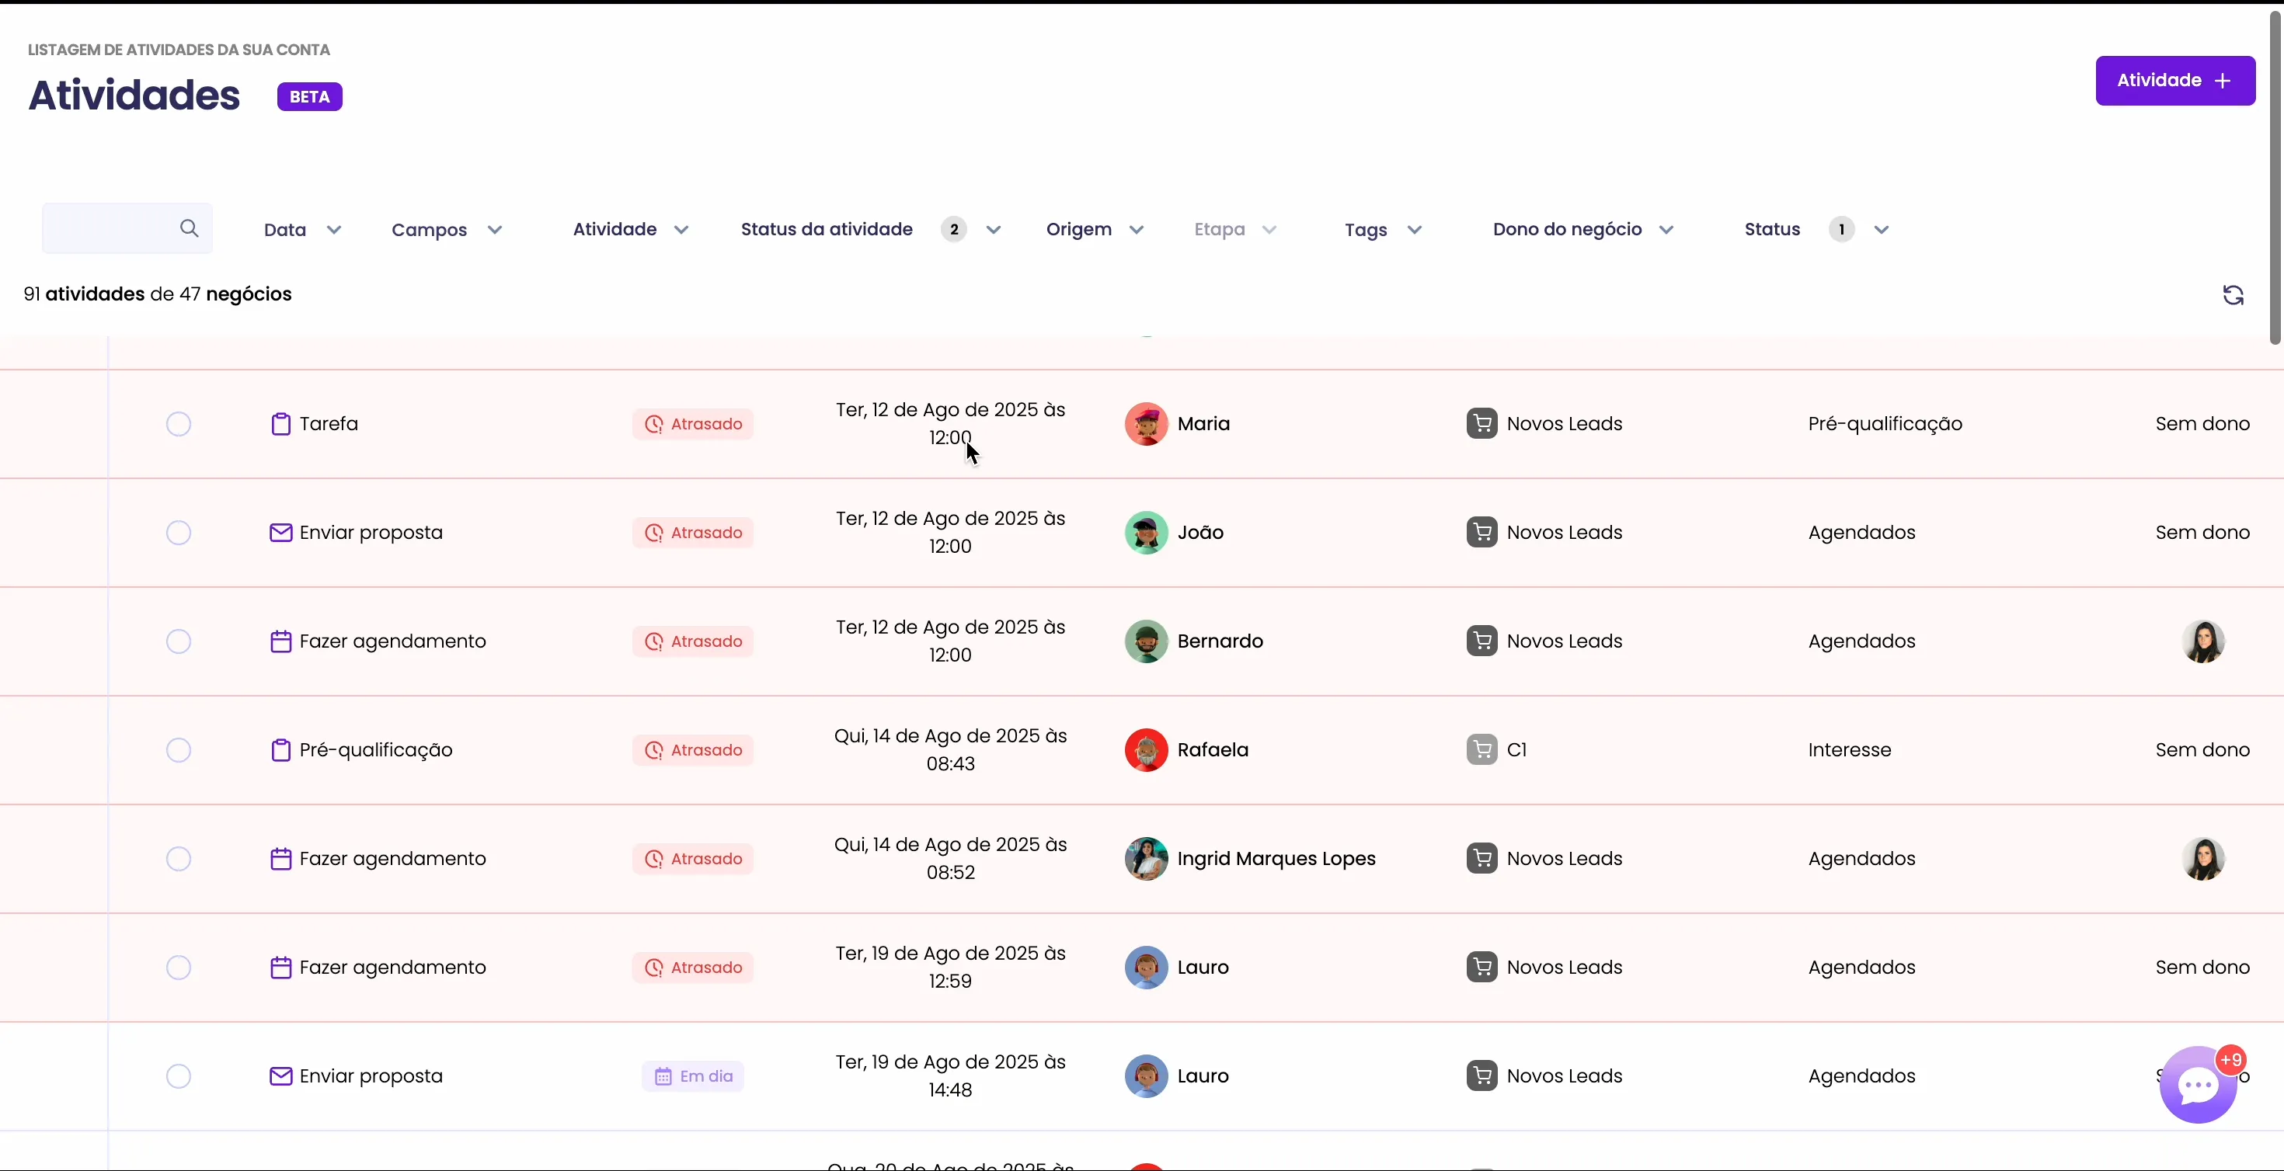2284x1171 pixels.
Task: Click the cart icon next to C1
Action: tap(1481, 750)
